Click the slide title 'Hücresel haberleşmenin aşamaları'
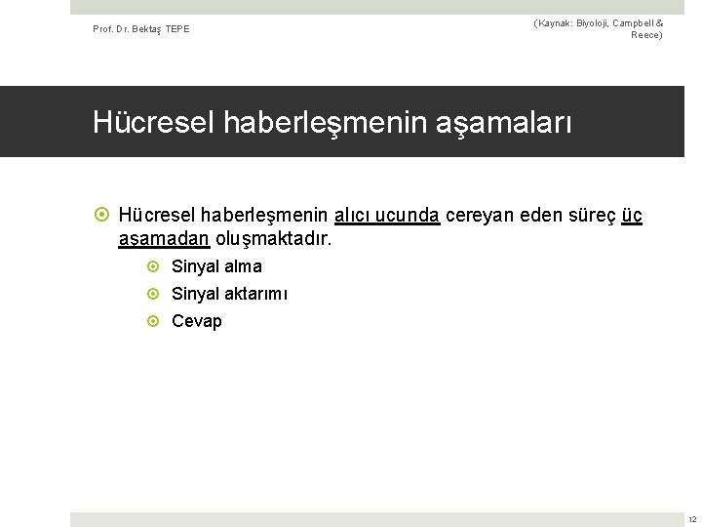 (x=331, y=122)
